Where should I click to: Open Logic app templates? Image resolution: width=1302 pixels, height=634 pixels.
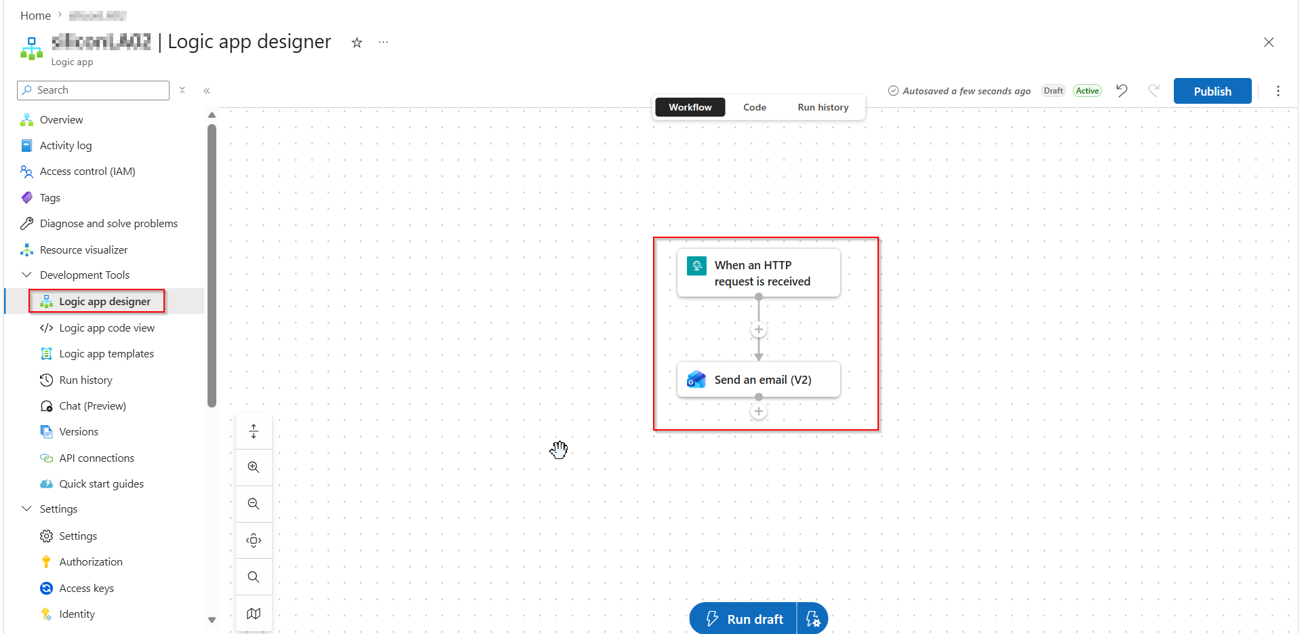click(x=106, y=354)
